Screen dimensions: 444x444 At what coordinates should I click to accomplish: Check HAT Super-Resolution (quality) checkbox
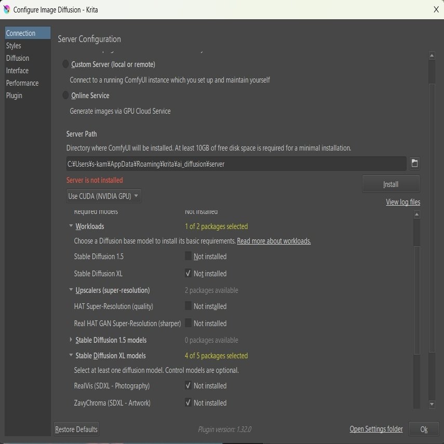(x=188, y=306)
